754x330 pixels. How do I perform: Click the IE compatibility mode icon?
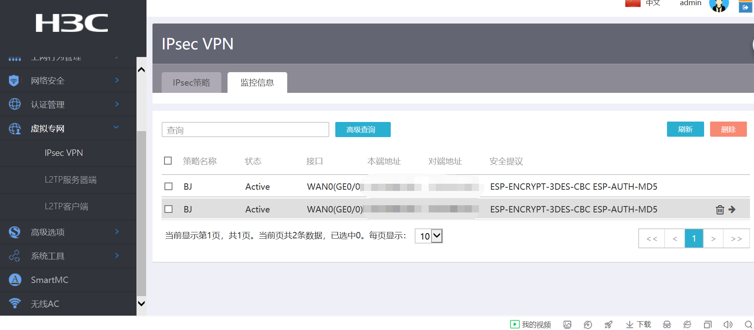tap(687, 324)
